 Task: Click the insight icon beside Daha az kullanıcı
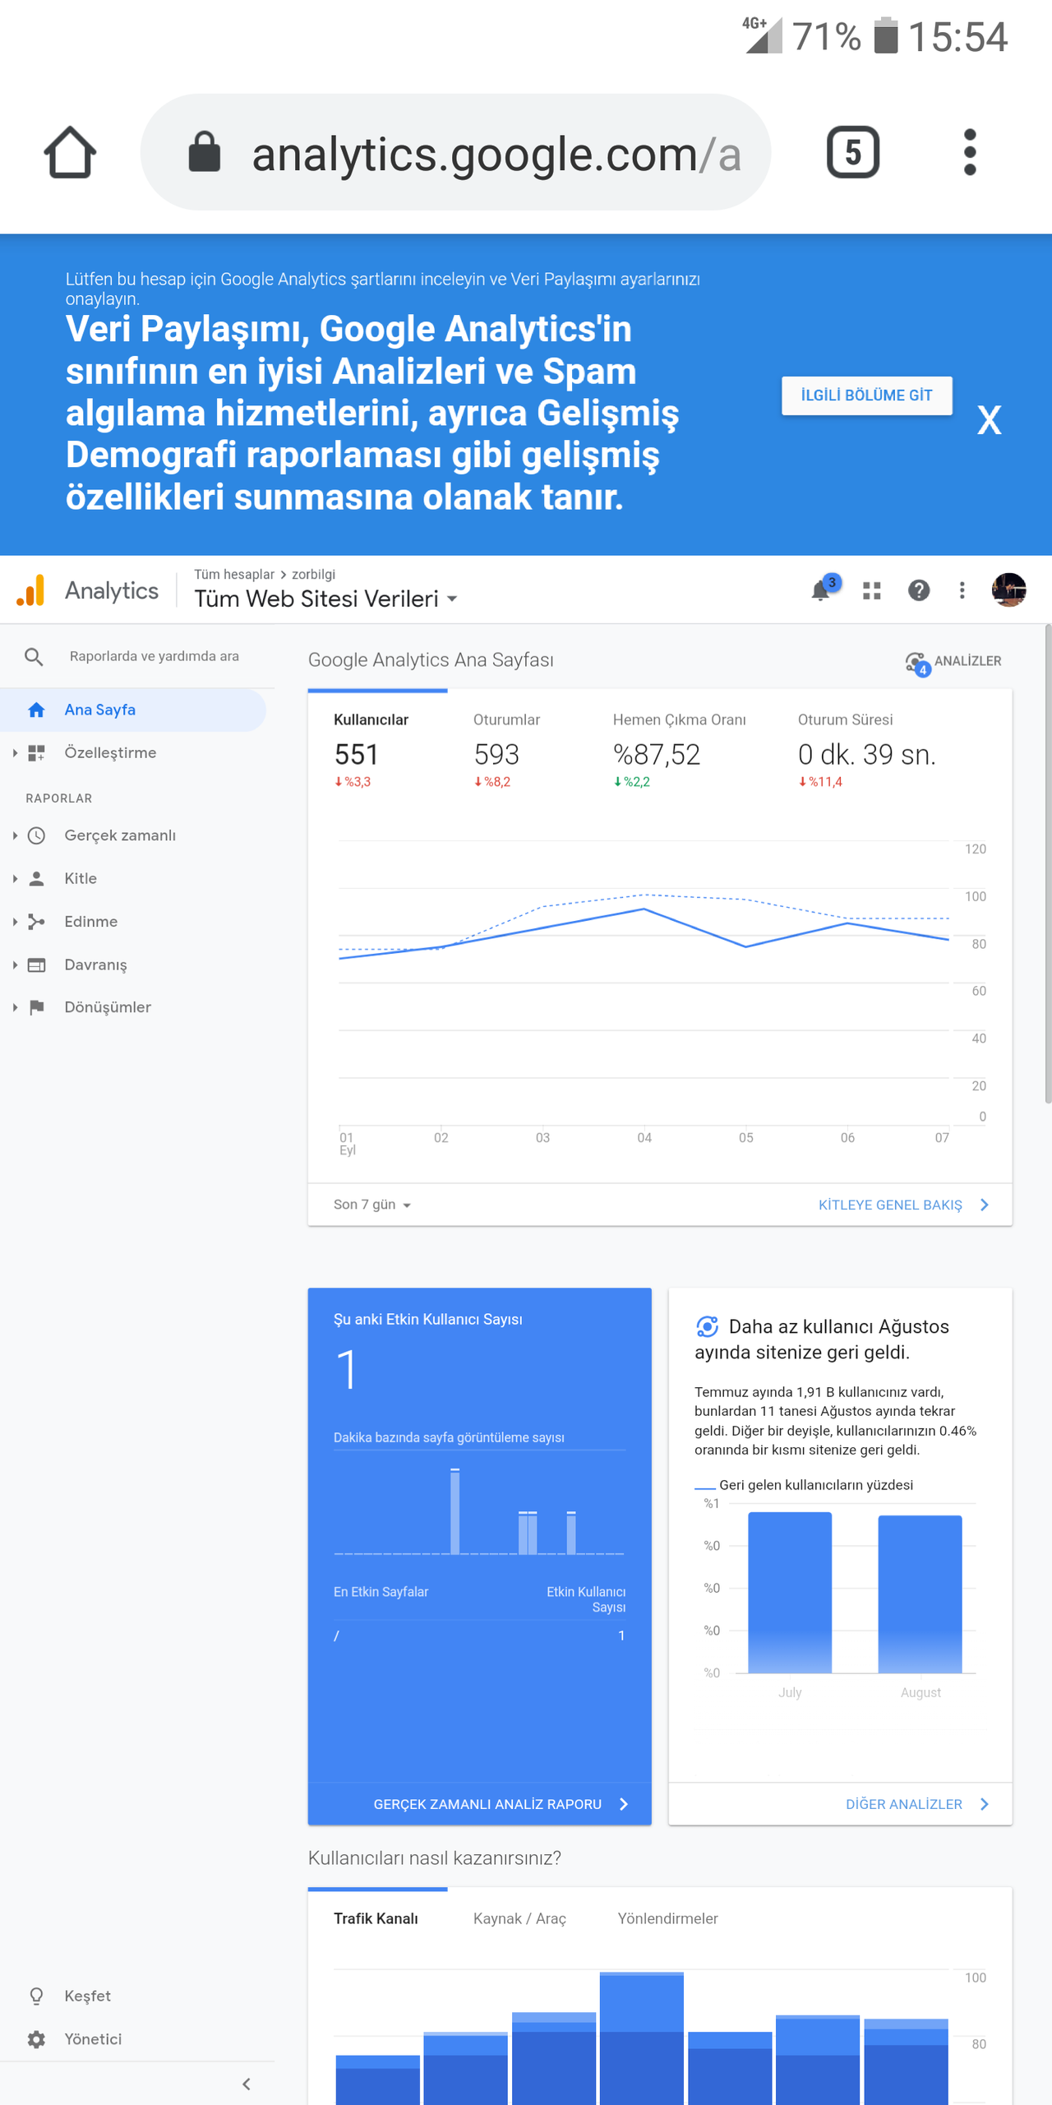(x=707, y=1326)
